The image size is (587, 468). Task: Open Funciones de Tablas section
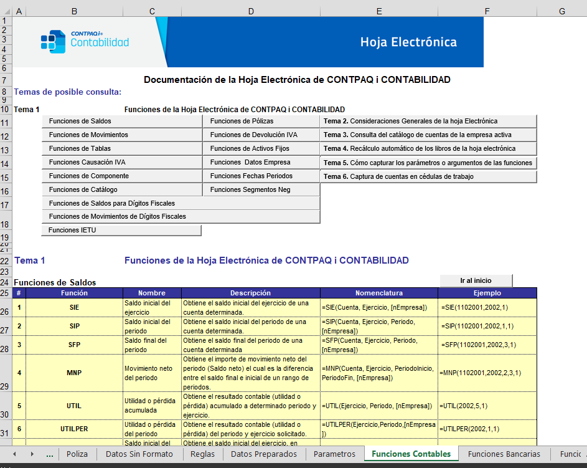122,148
